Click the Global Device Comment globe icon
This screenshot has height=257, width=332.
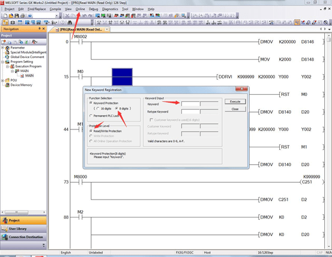[7, 57]
